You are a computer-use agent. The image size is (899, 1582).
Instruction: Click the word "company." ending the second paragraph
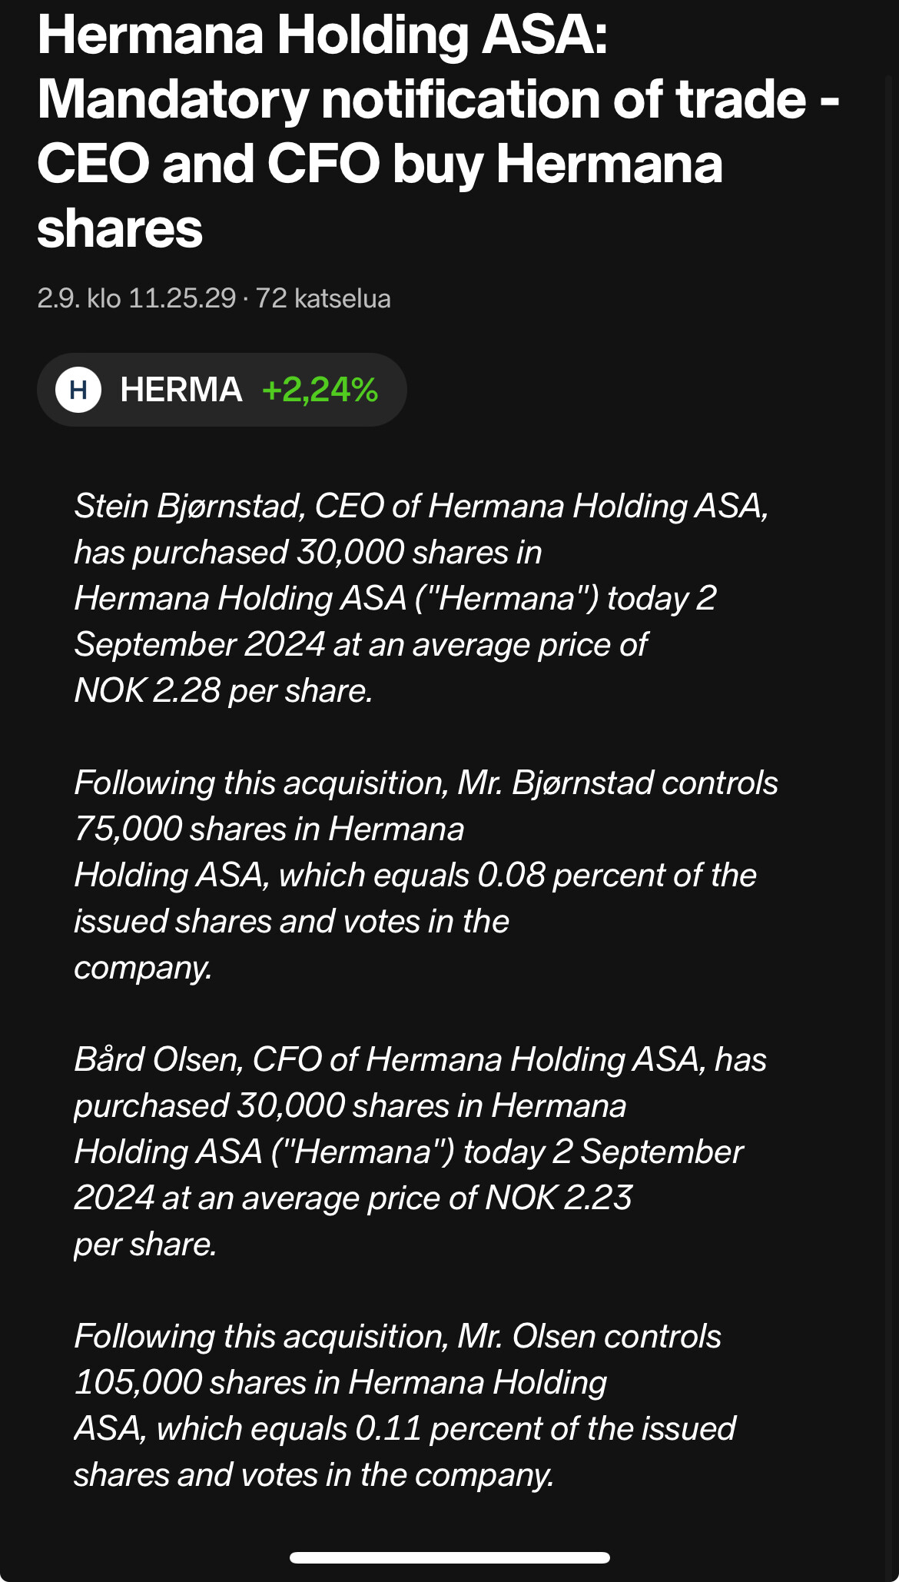pyautogui.click(x=143, y=968)
